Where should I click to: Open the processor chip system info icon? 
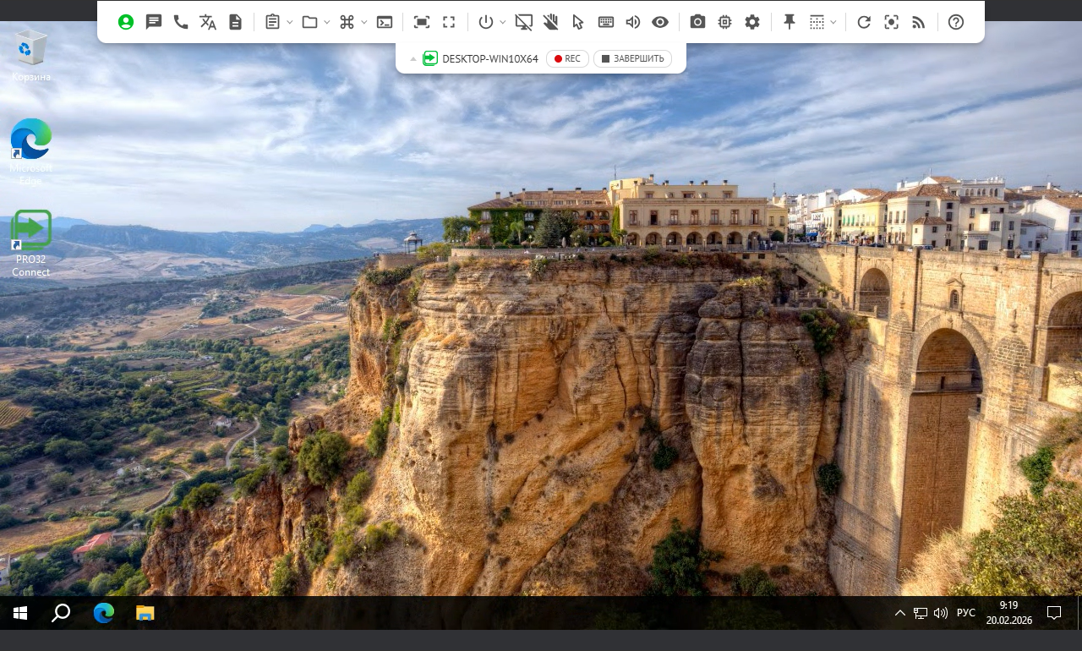pyautogui.click(x=724, y=22)
